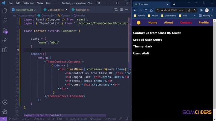The width and height of the screenshot is (216, 121).
Task: Open the Run and Debug view
Action: tap(5, 40)
